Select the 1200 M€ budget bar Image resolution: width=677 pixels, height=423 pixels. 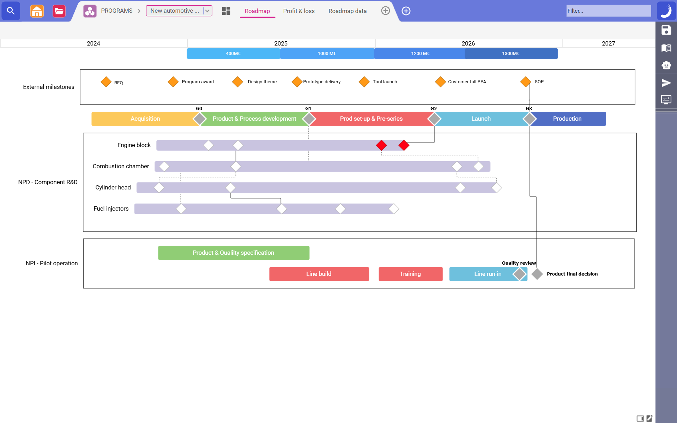click(420, 54)
